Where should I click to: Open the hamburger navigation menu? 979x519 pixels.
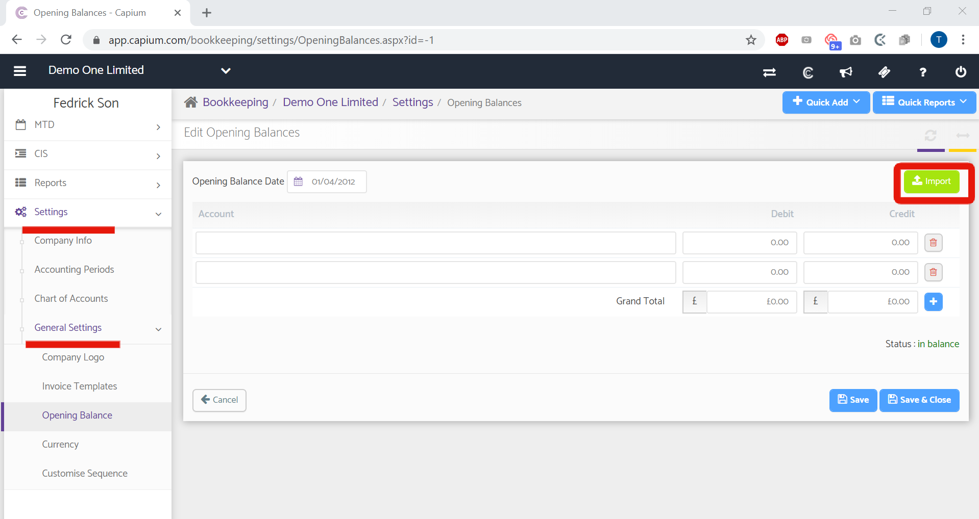pyautogui.click(x=20, y=71)
